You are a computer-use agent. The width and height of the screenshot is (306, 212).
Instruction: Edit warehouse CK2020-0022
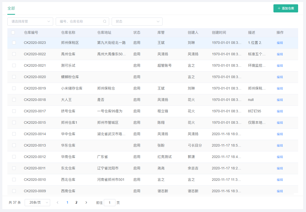(280, 54)
